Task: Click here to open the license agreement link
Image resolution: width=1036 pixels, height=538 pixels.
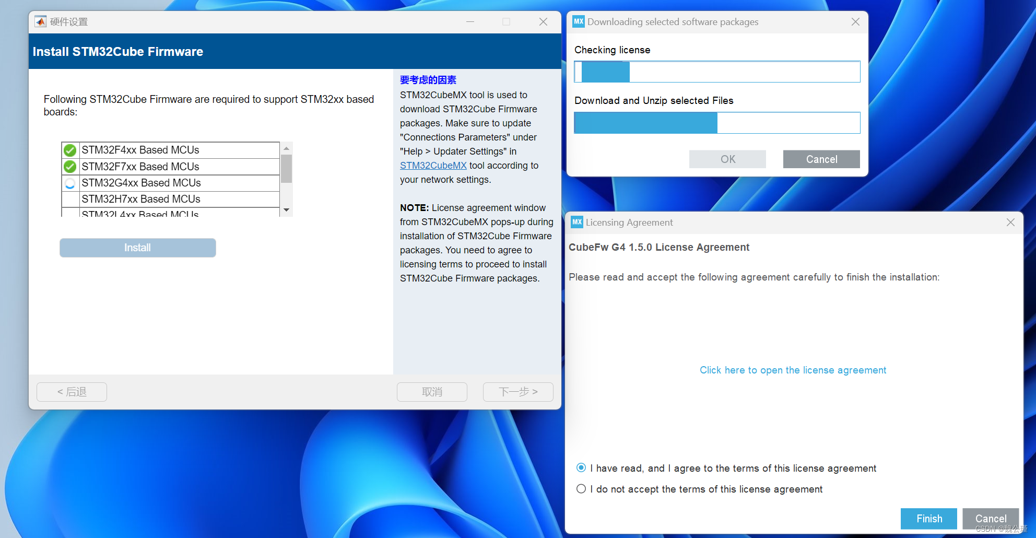Action: [x=793, y=370]
